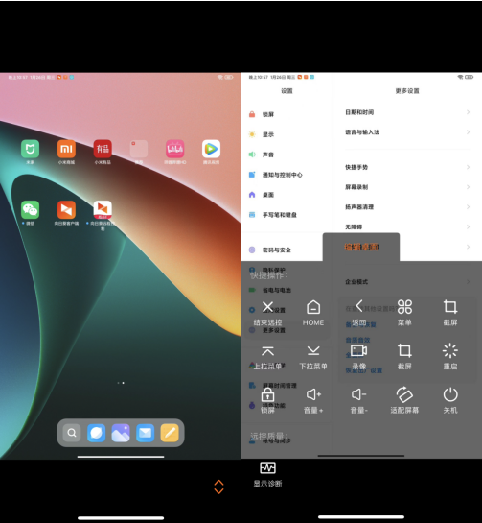Screen dimensions: 482x523
Task: Open 密码与安全 settings entry
Action: pos(287,250)
